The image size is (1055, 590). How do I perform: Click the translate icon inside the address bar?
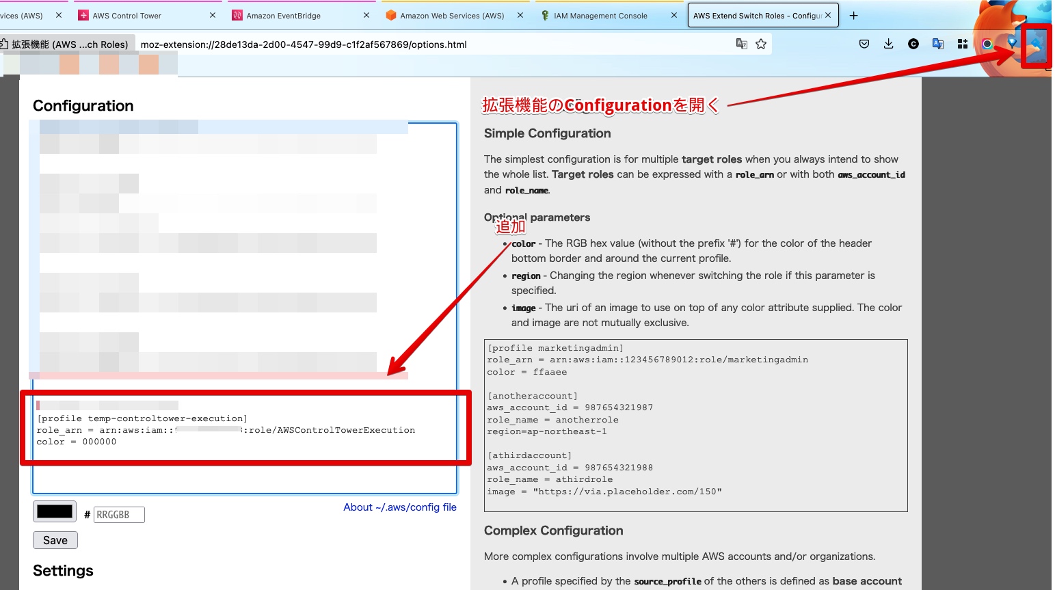tap(742, 43)
